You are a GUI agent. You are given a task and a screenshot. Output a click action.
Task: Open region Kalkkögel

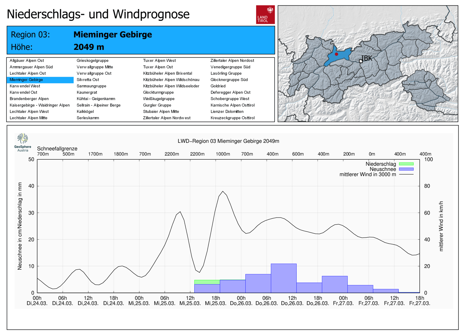[x=85, y=112]
